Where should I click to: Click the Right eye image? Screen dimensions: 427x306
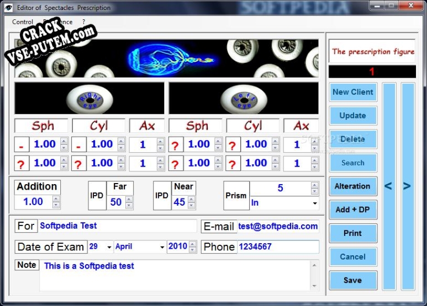tap(89, 98)
